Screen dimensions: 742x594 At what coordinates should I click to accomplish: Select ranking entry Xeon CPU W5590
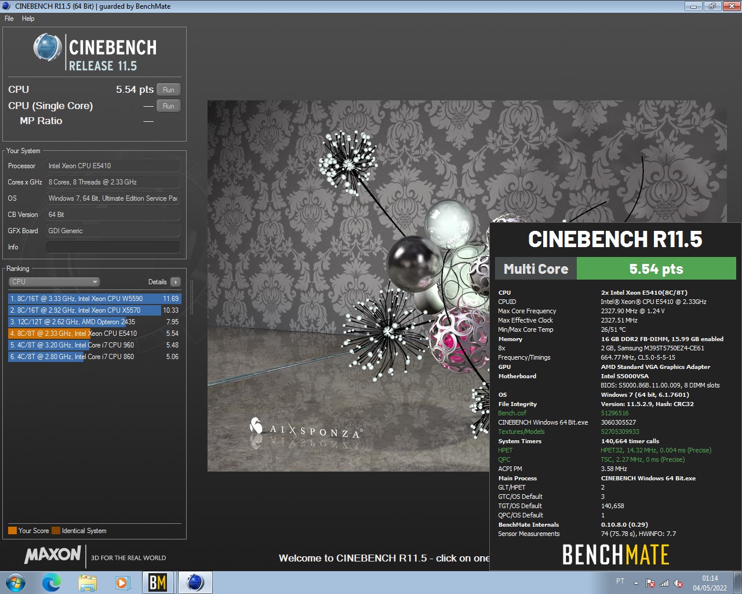click(x=94, y=299)
